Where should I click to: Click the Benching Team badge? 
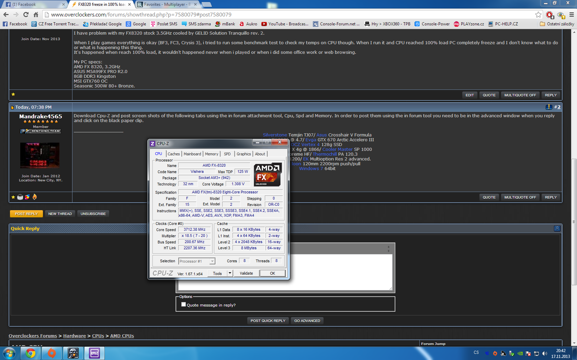coord(41,131)
